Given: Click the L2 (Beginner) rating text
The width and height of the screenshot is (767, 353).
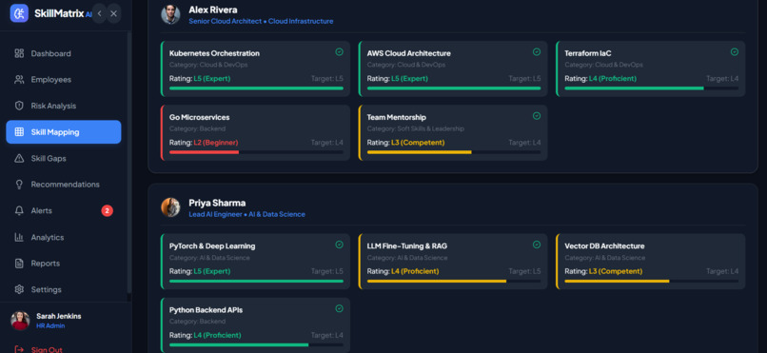Looking at the screenshot, I should (216, 143).
